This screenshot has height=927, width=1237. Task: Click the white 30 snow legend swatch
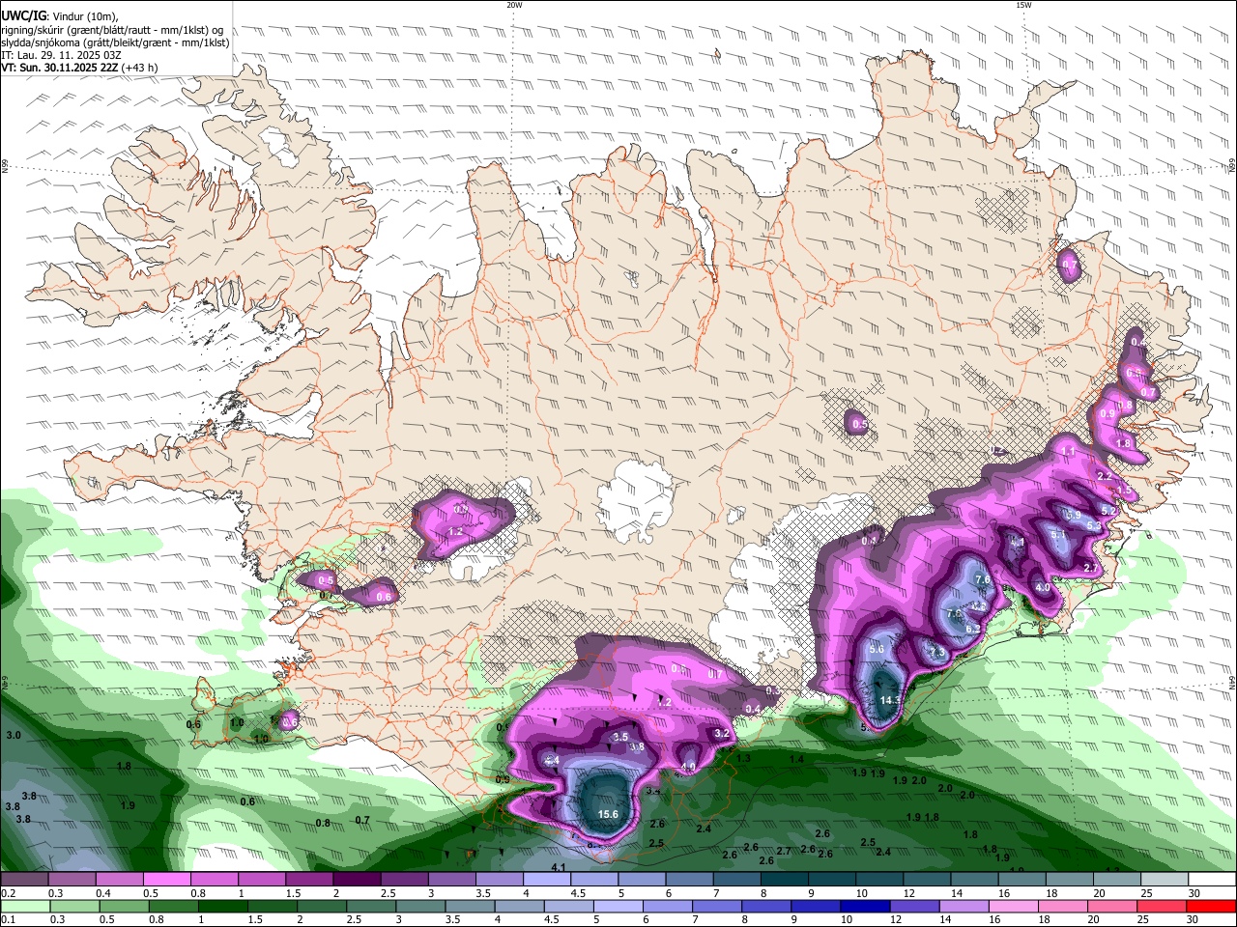point(1210,880)
